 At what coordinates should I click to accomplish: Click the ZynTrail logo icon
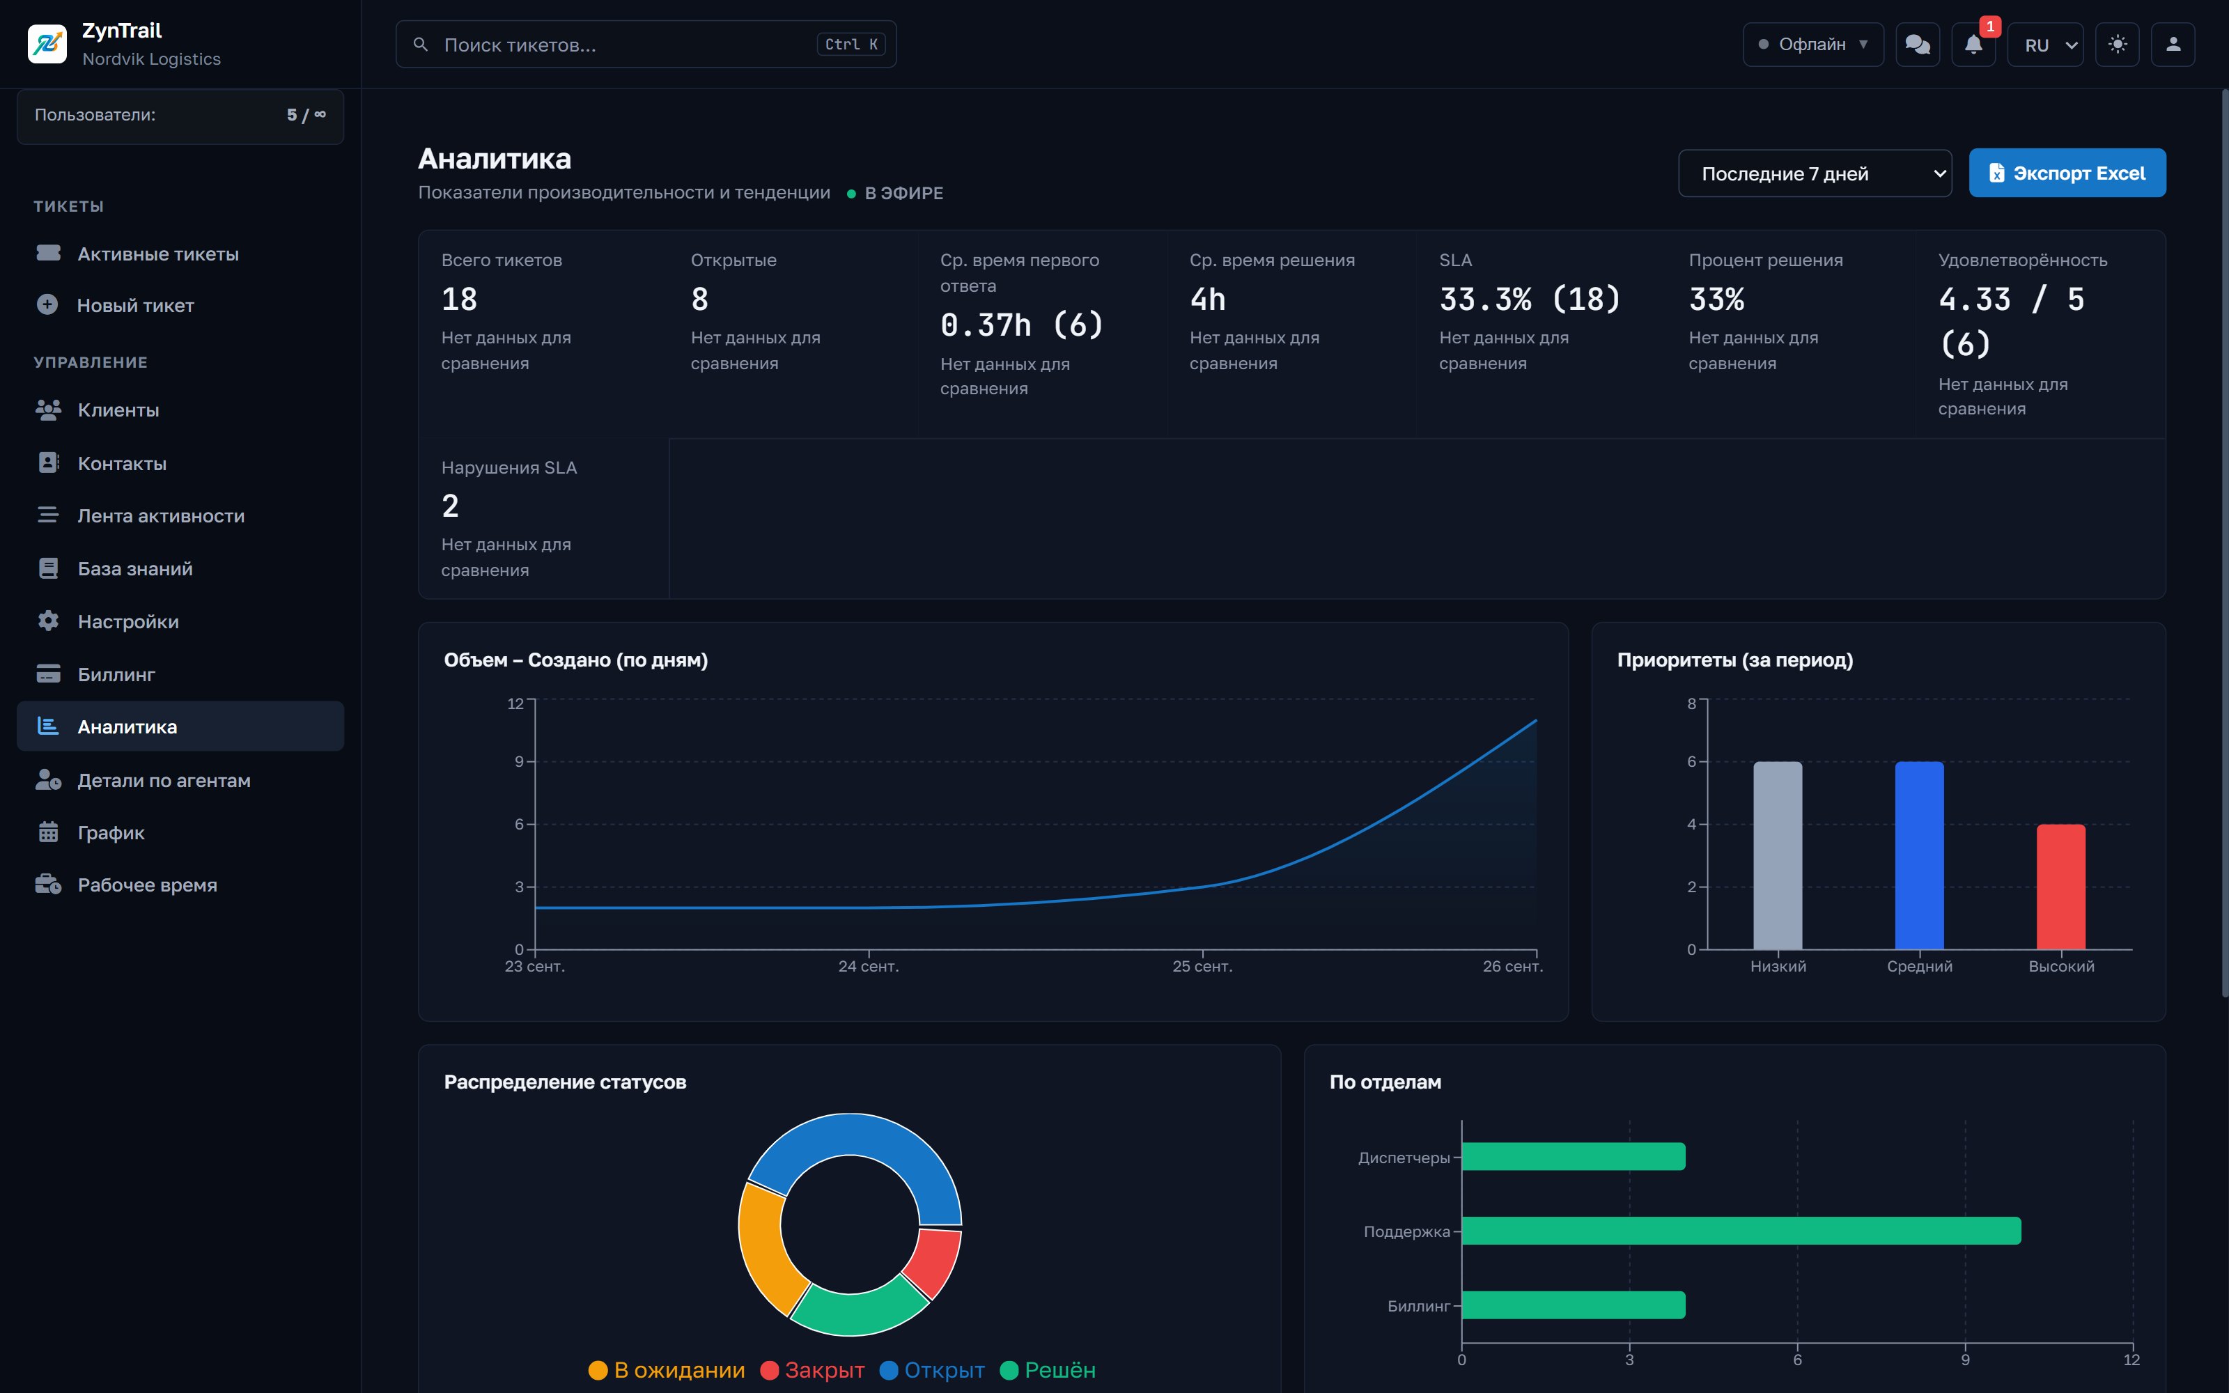point(47,44)
